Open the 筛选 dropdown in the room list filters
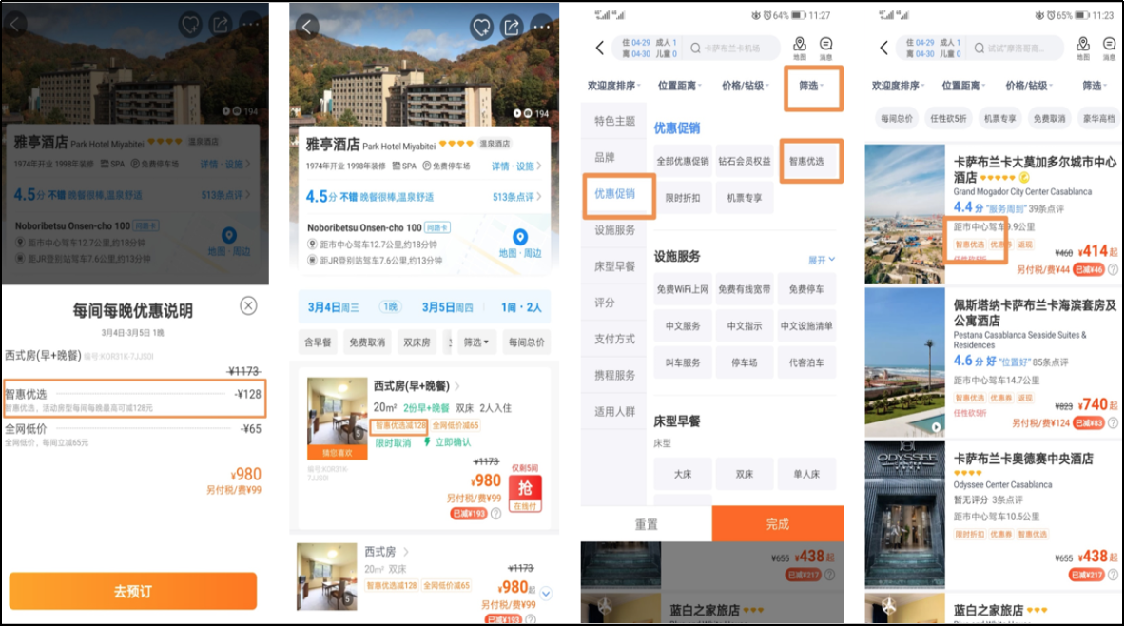The image size is (1125, 626). 477,342
